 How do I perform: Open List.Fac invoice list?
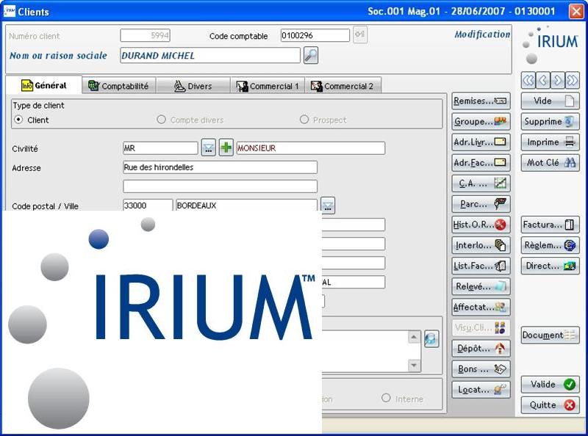point(481,266)
